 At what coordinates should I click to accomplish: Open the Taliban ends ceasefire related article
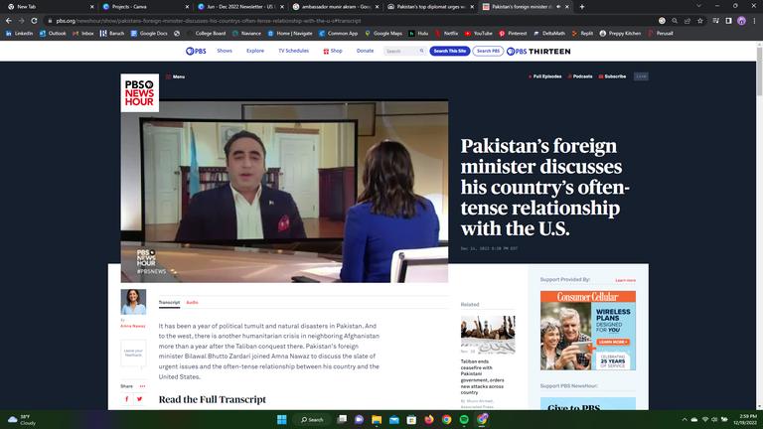point(482,377)
